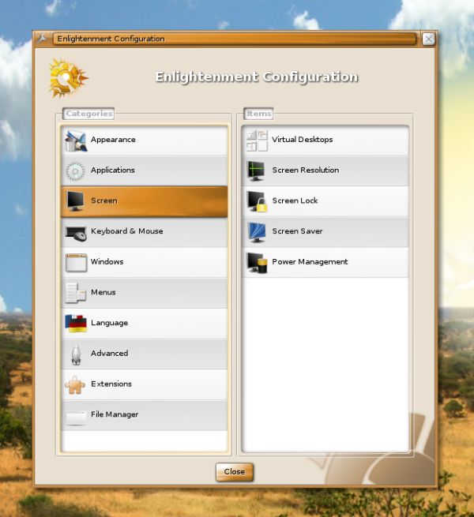
Task: Click the Language flags icon
Action: tap(76, 324)
